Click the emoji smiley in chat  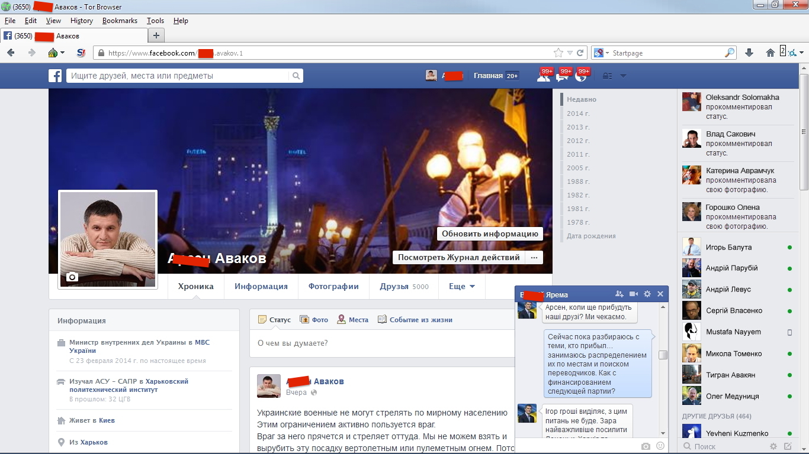[x=660, y=446]
